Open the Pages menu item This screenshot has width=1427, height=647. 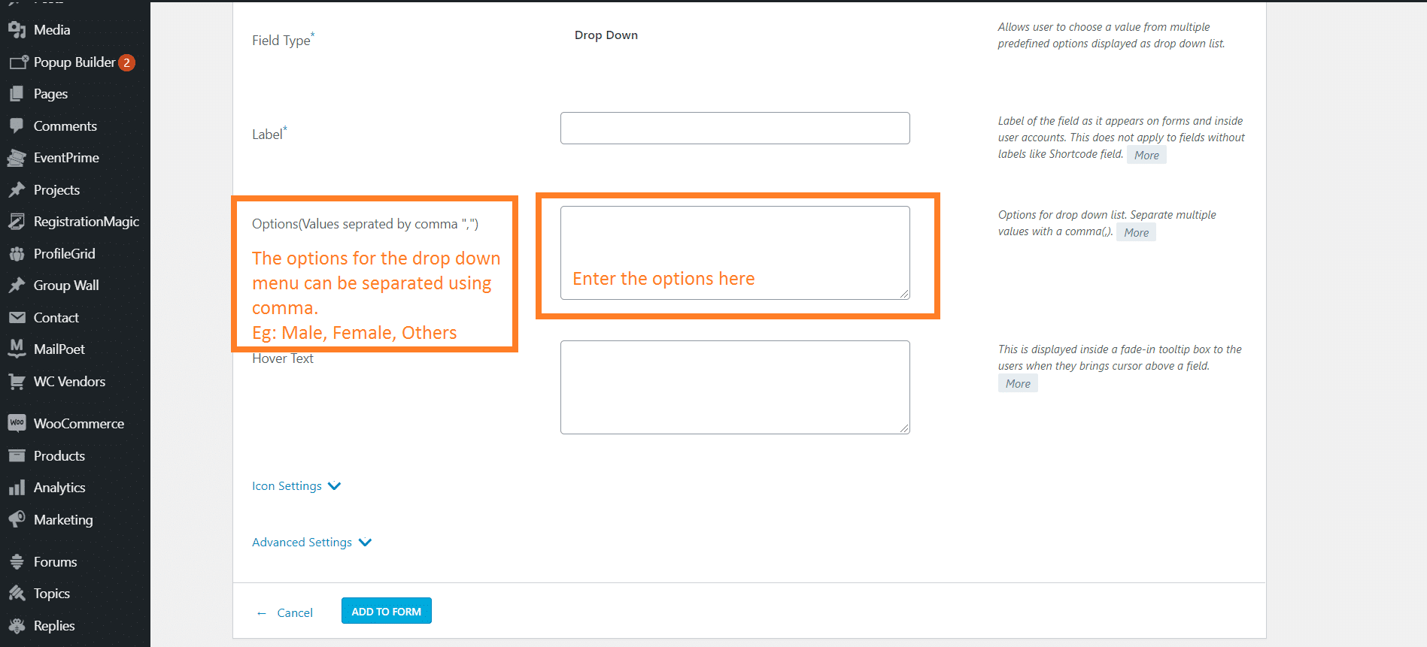click(50, 94)
